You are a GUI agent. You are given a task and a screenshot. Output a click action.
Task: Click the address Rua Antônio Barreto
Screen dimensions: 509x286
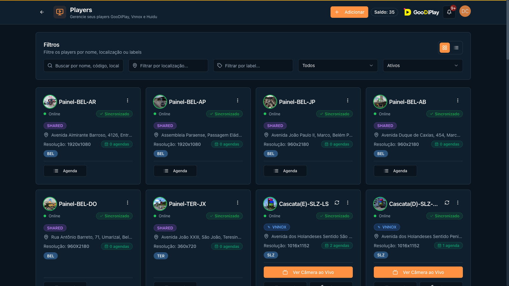(91, 237)
